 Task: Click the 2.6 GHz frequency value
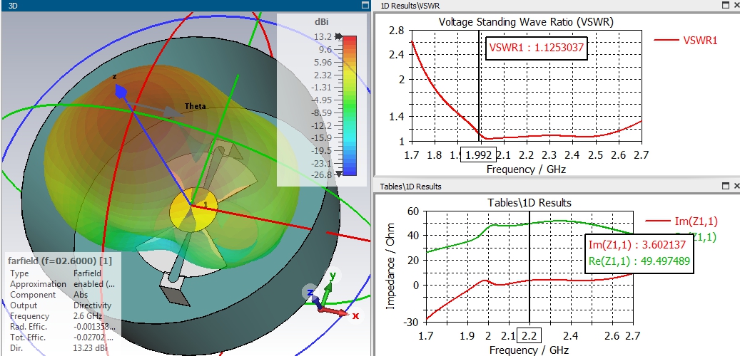coord(88,316)
